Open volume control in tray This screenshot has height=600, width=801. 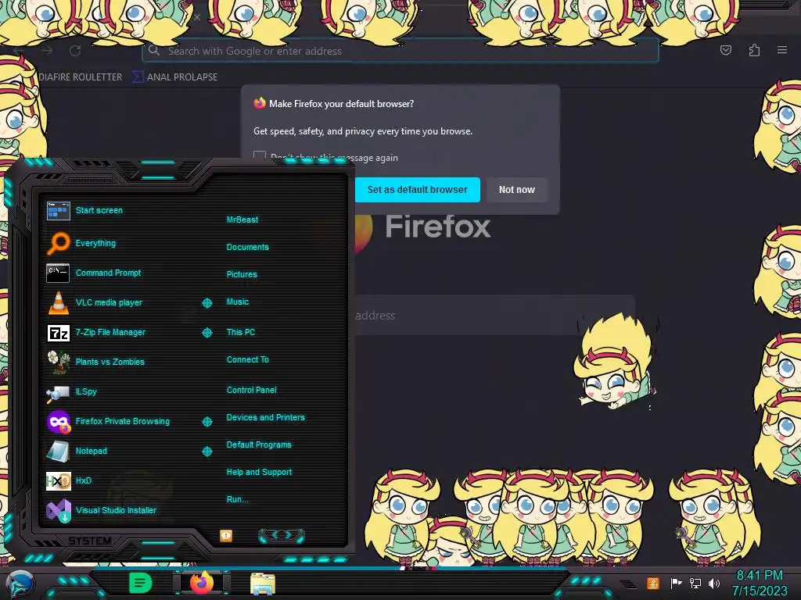point(714,583)
